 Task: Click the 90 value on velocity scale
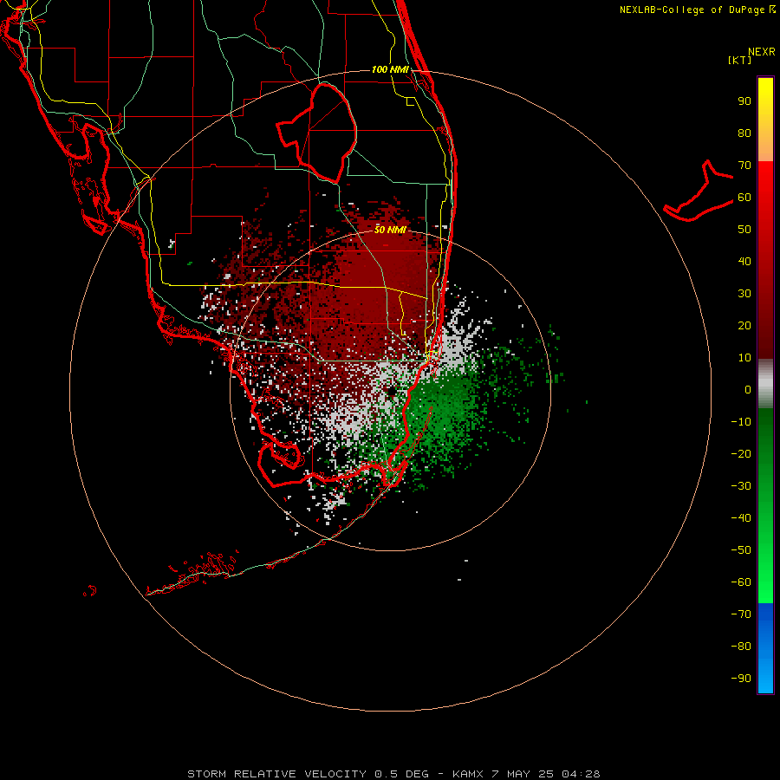[744, 101]
